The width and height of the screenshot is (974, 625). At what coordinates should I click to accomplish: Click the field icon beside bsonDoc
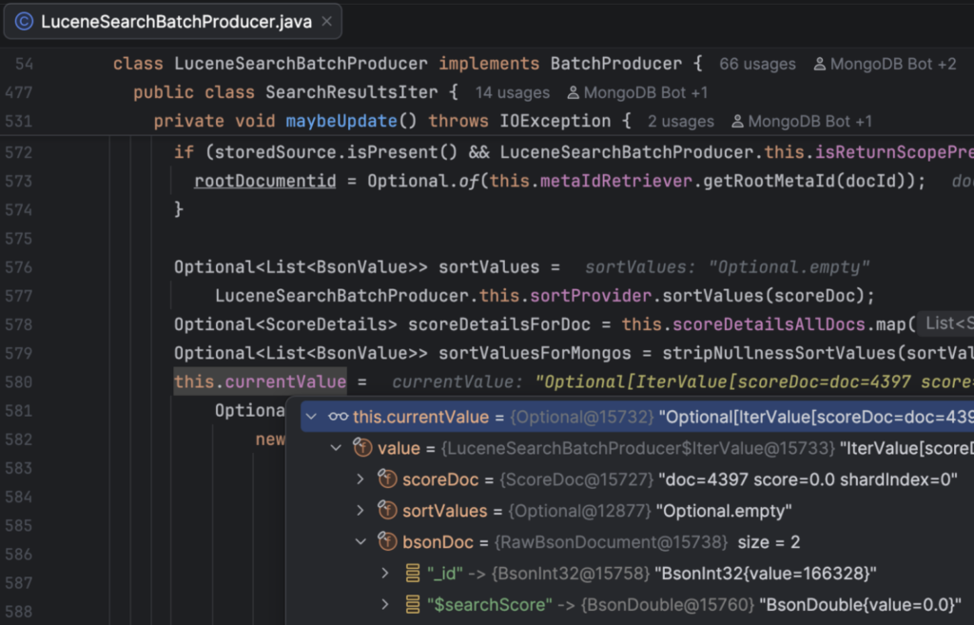(x=387, y=541)
